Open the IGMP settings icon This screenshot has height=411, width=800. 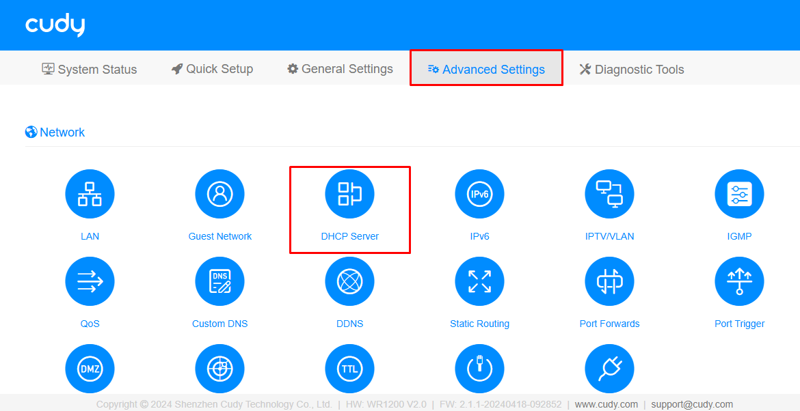tap(739, 195)
